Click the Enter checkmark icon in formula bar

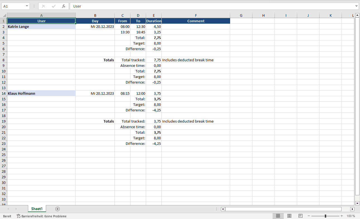(x=54, y=6)
